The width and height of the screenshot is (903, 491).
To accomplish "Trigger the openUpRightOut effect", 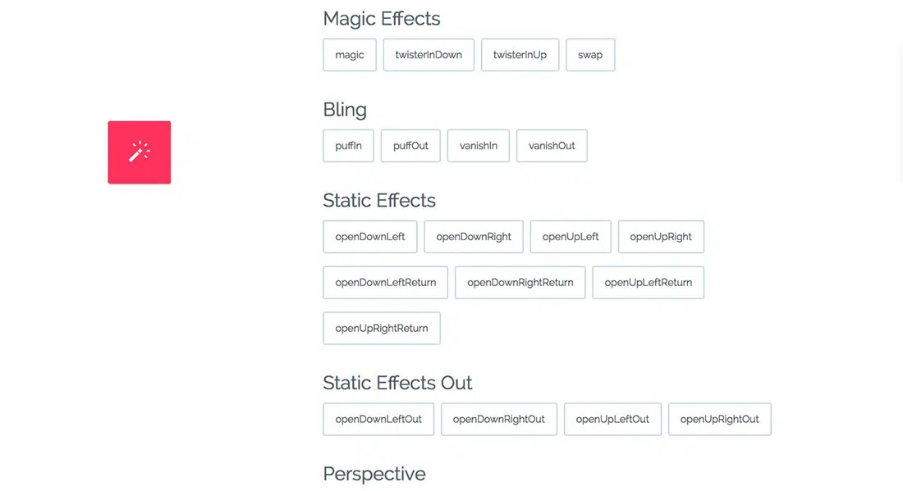I will click(720, 420).
